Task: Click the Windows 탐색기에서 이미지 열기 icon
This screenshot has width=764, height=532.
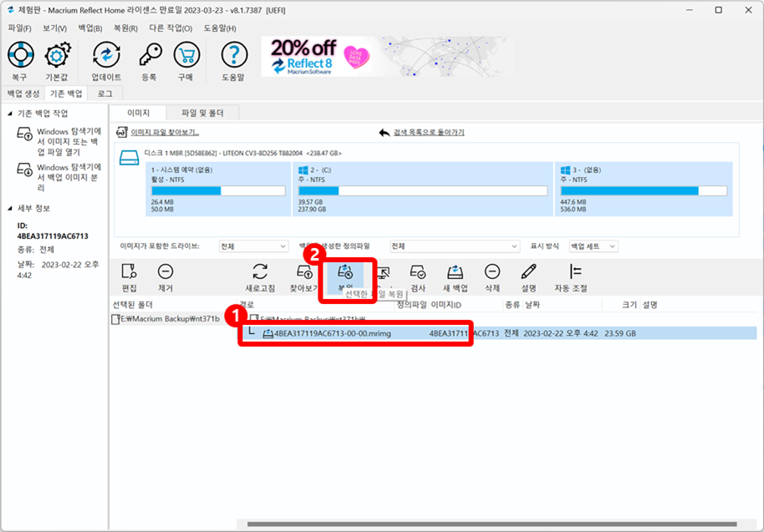Action: [24, 134]
